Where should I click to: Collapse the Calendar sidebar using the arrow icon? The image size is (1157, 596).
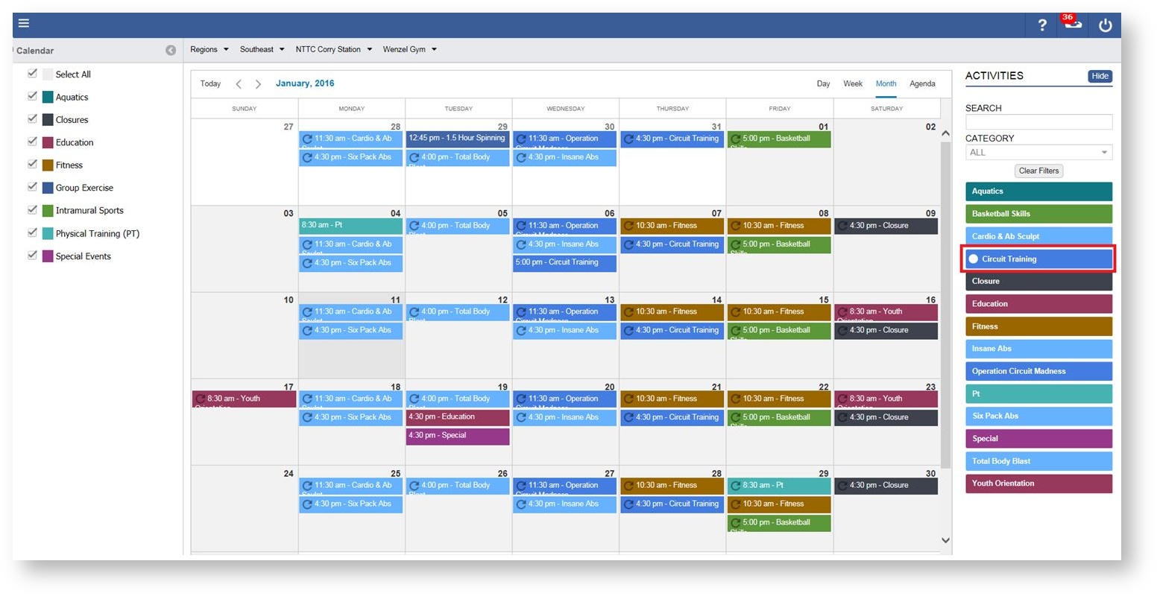click(171, 50)
